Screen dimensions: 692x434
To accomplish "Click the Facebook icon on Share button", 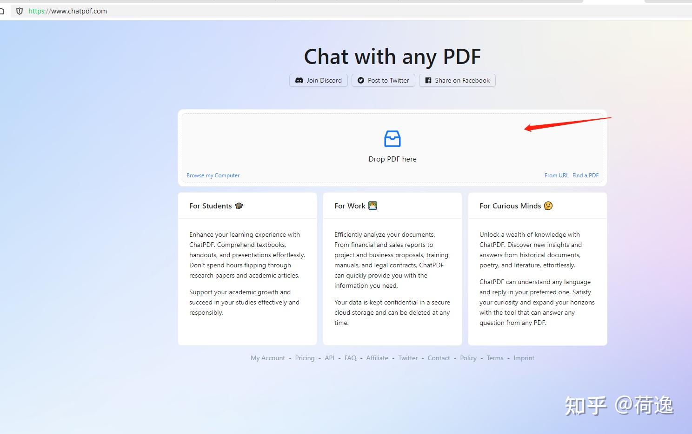I will click(x=428, y=80).
